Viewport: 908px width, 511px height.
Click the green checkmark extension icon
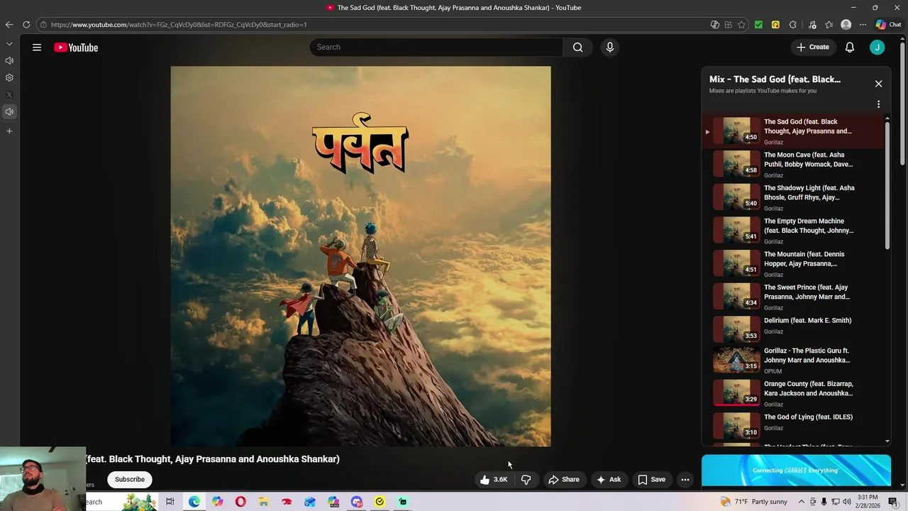click(758, 25)
